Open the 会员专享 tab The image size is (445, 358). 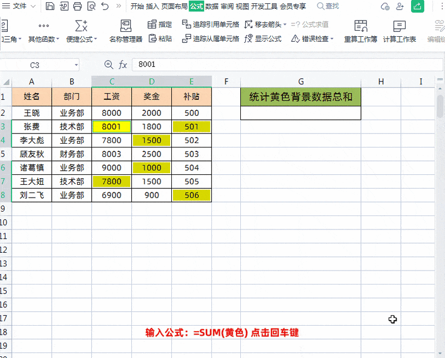click(293, 6)
